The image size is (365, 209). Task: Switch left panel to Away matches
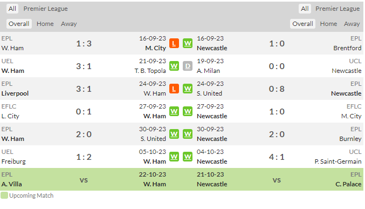(69, 24)
